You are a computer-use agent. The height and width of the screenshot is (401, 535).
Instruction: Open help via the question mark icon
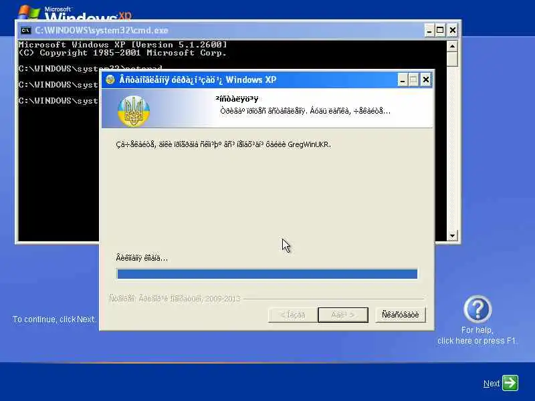(x=477, y=309)
